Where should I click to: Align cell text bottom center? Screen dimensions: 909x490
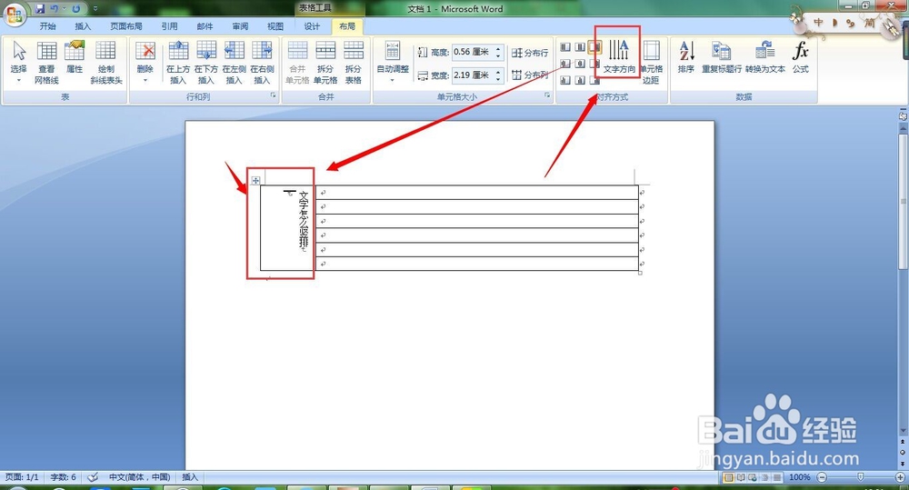coord(580,80)
